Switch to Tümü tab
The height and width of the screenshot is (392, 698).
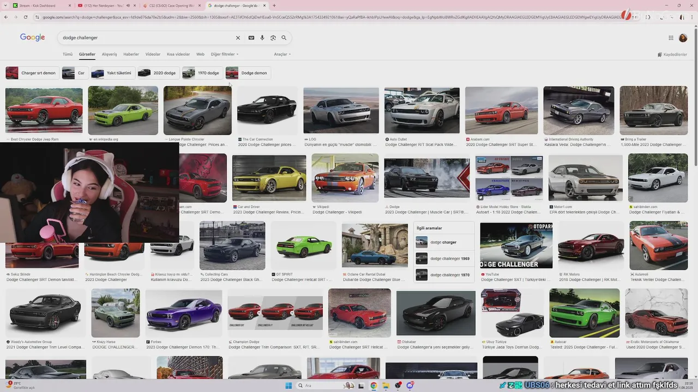click(68, 54)
